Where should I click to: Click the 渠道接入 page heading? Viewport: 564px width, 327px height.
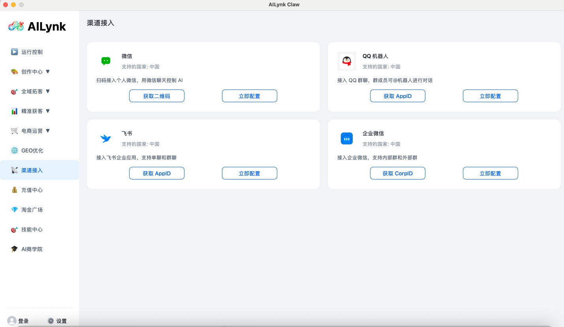pos(101,23)
